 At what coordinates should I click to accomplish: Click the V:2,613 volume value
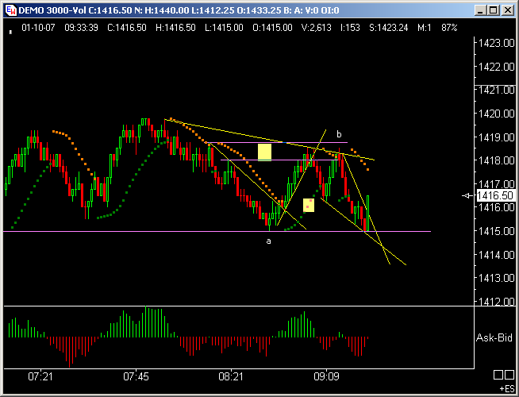317,28
